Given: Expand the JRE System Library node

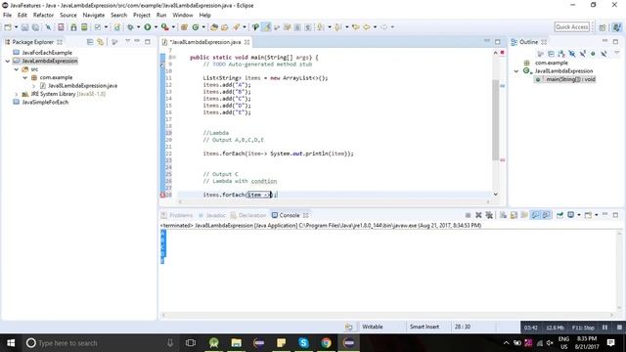Looking at the screenshot, I should 17,94.
